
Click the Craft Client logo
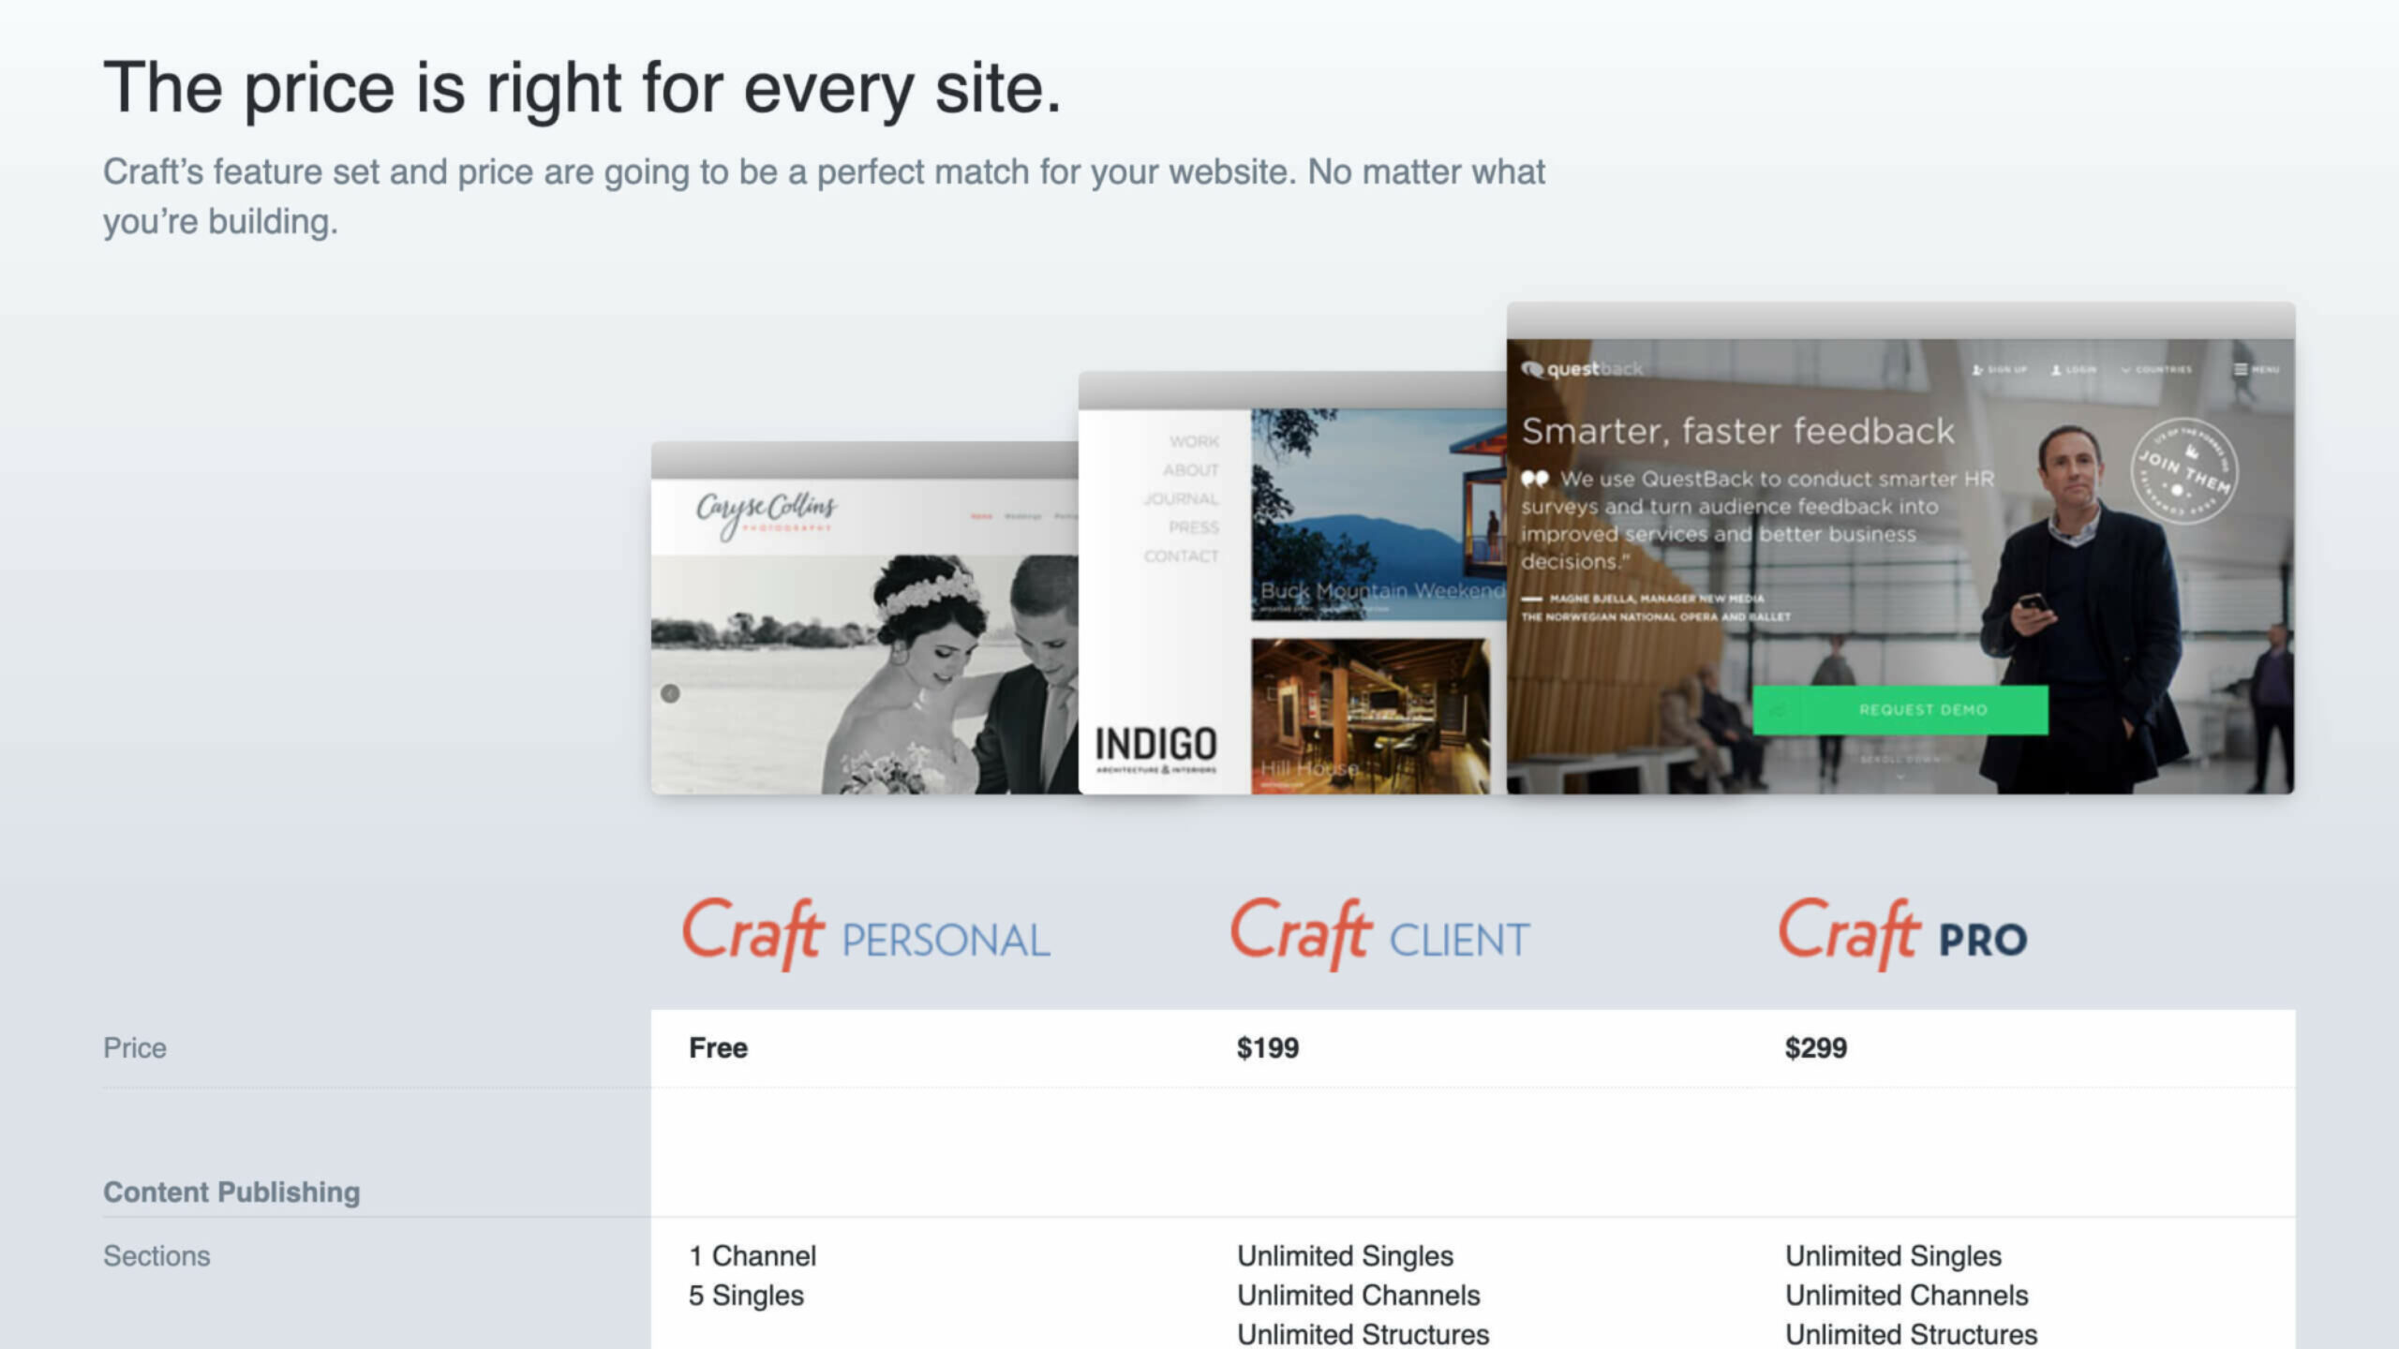1379,934
